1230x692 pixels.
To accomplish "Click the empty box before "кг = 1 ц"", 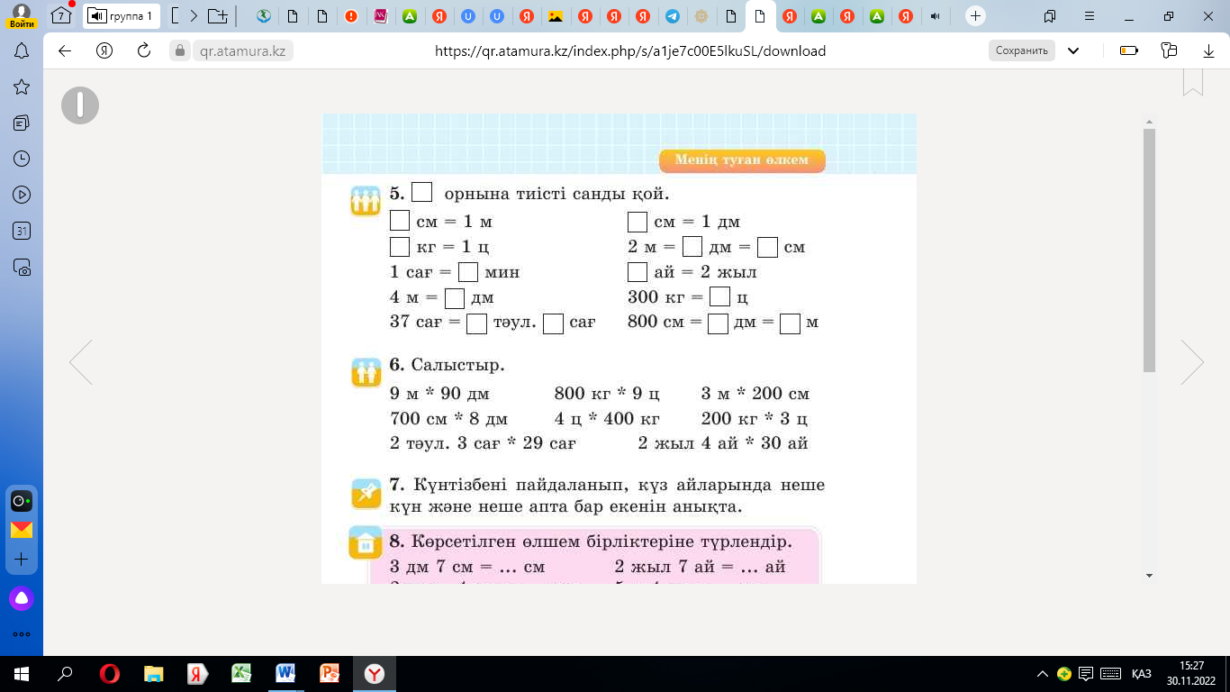I will [400, 246].
